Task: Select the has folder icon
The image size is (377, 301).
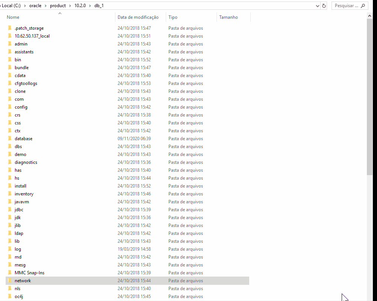Action: coord(10,170)
